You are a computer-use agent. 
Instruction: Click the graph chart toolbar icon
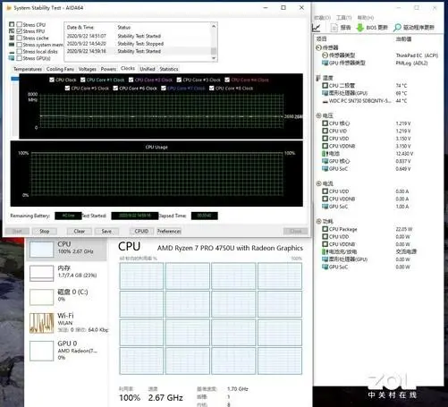(x=317, y=28)
